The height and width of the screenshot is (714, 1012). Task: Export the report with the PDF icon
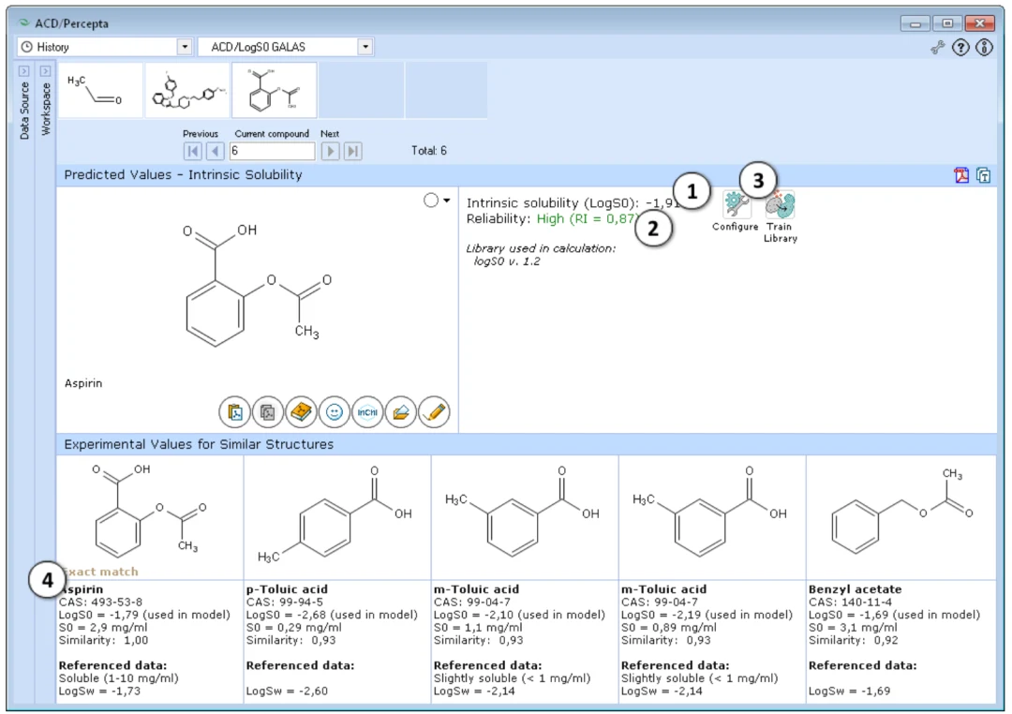tap(961, 175)
